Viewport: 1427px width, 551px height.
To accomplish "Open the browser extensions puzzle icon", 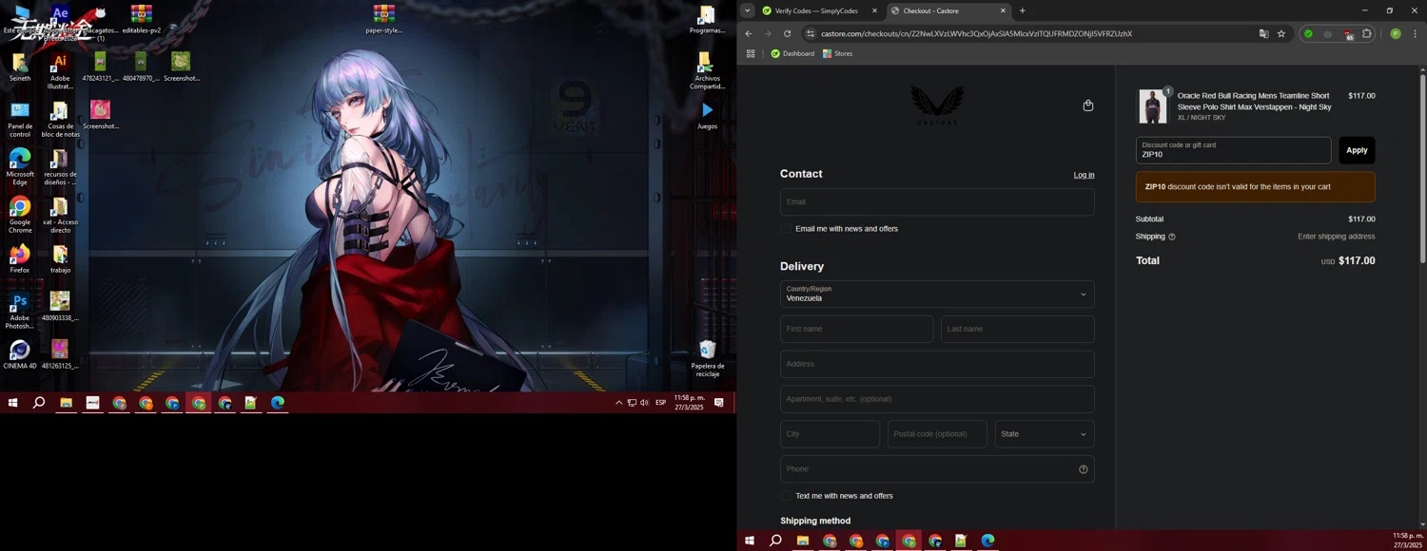I will click(1367, 34).
